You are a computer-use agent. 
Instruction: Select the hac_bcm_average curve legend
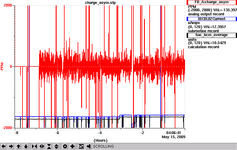(x=212, y=35)
